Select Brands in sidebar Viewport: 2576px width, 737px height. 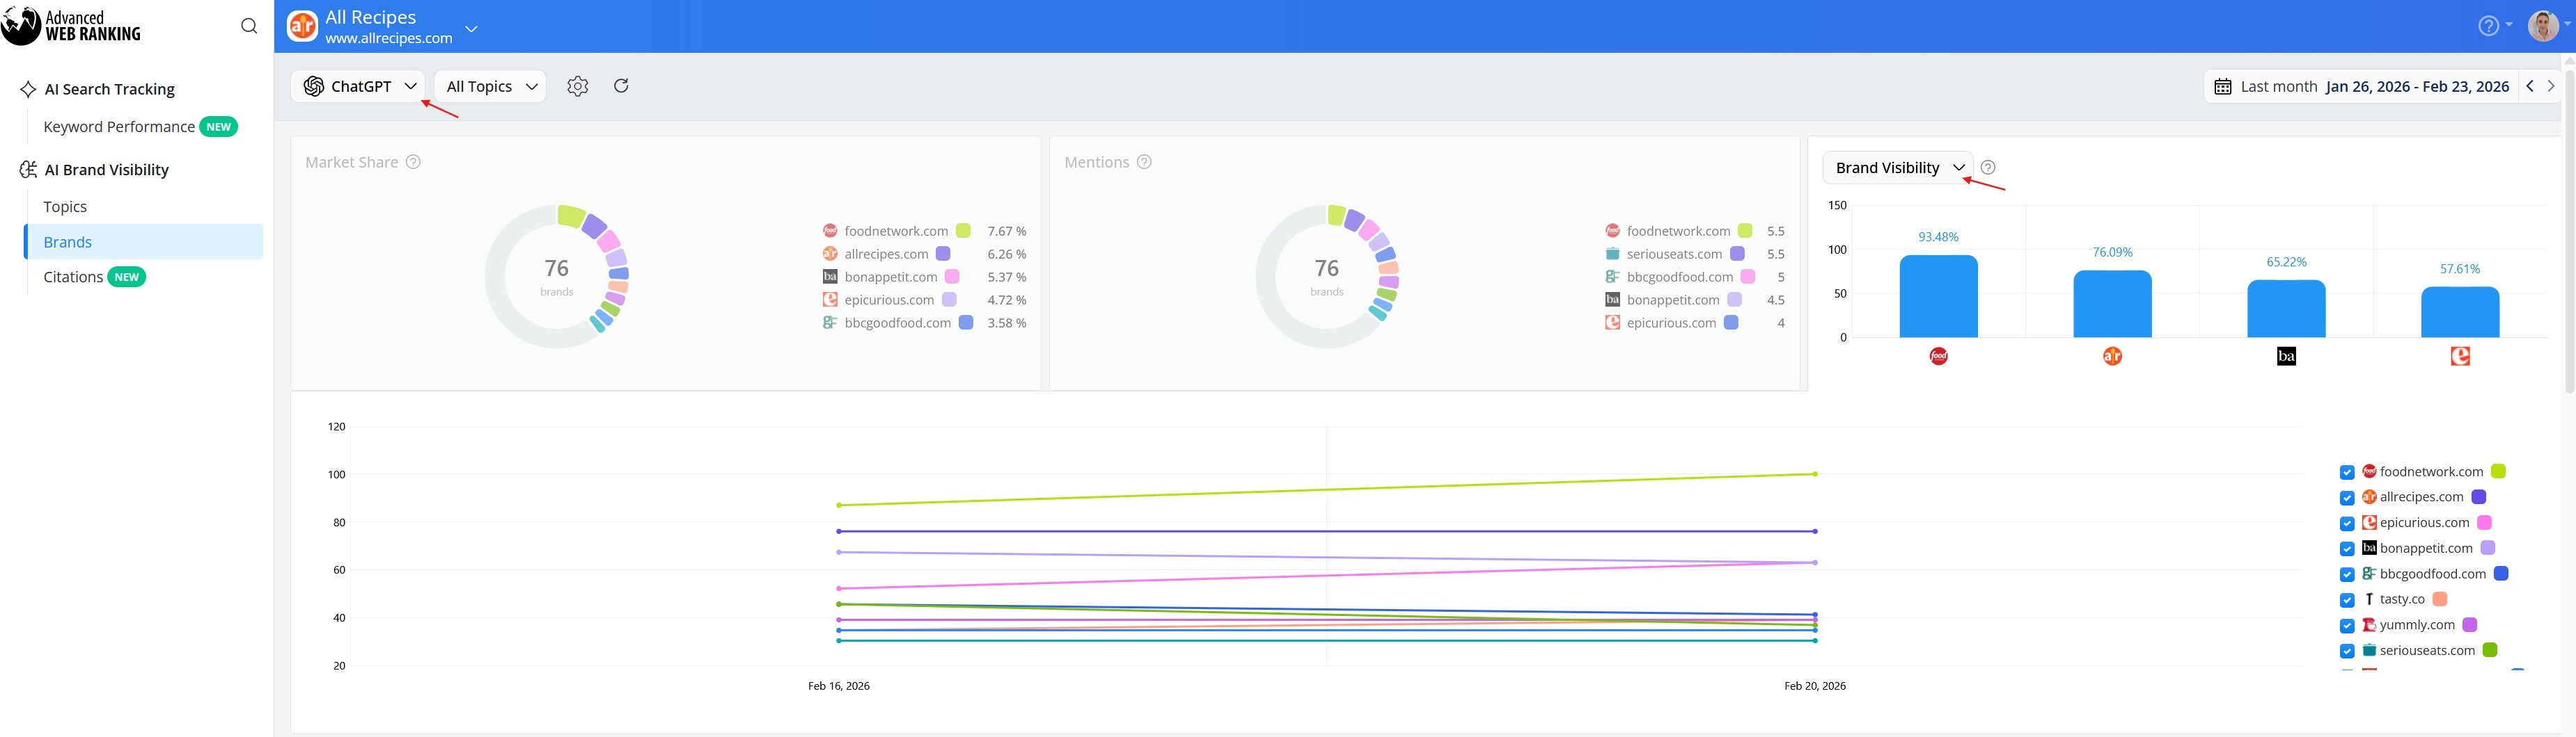click(x=144, y=242)
